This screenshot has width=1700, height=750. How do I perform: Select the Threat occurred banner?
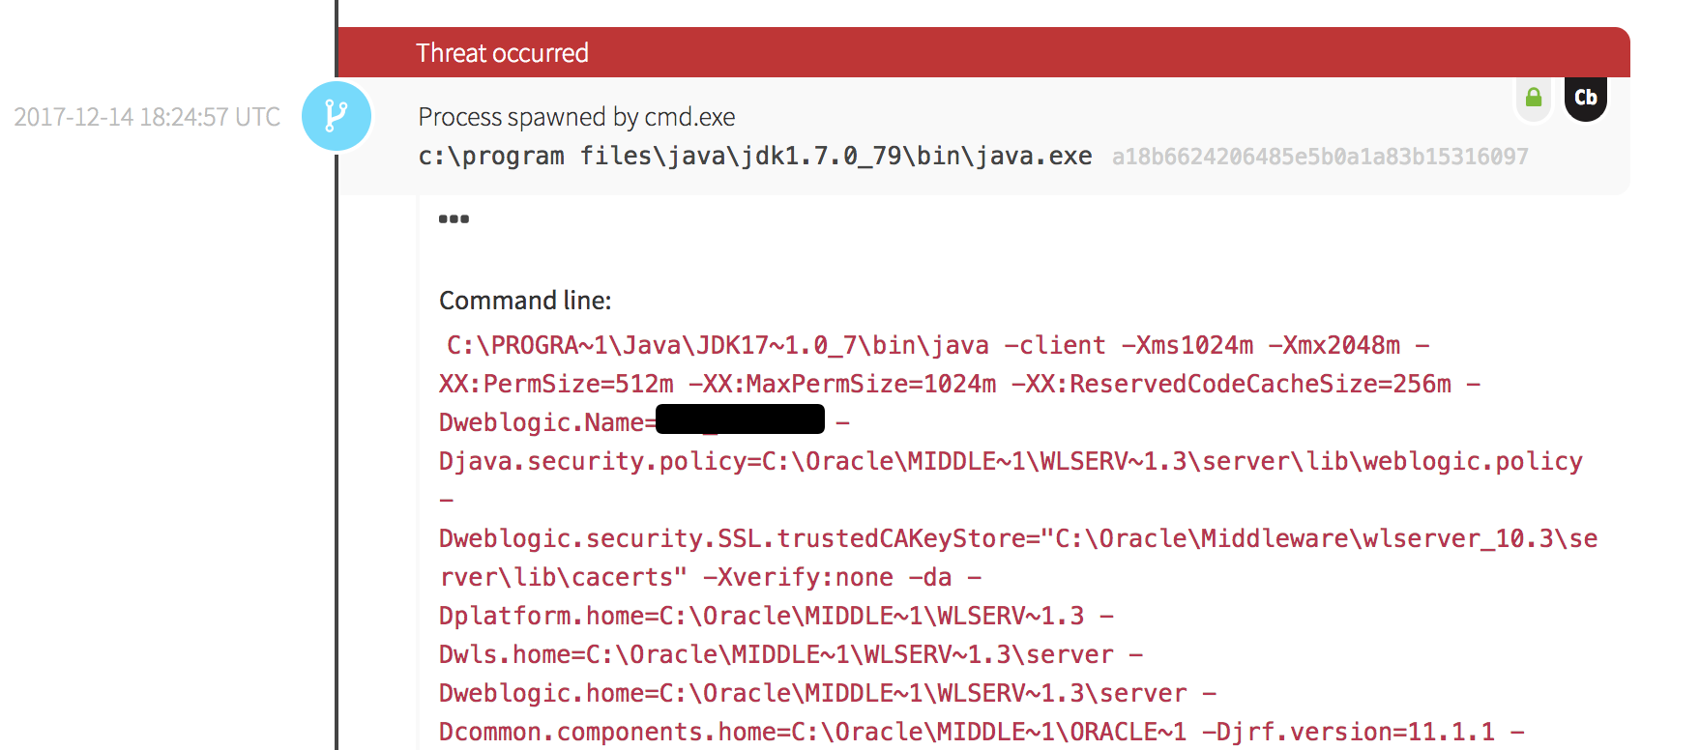click(x=502, y=53)
